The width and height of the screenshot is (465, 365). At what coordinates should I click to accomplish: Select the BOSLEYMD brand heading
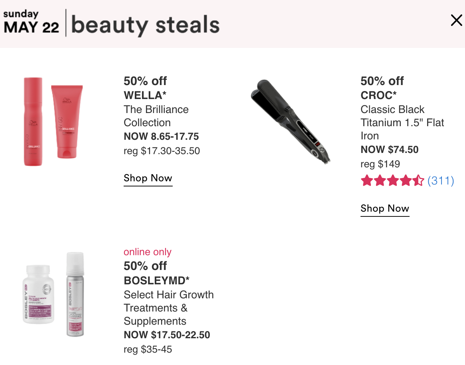pos(157,280)
